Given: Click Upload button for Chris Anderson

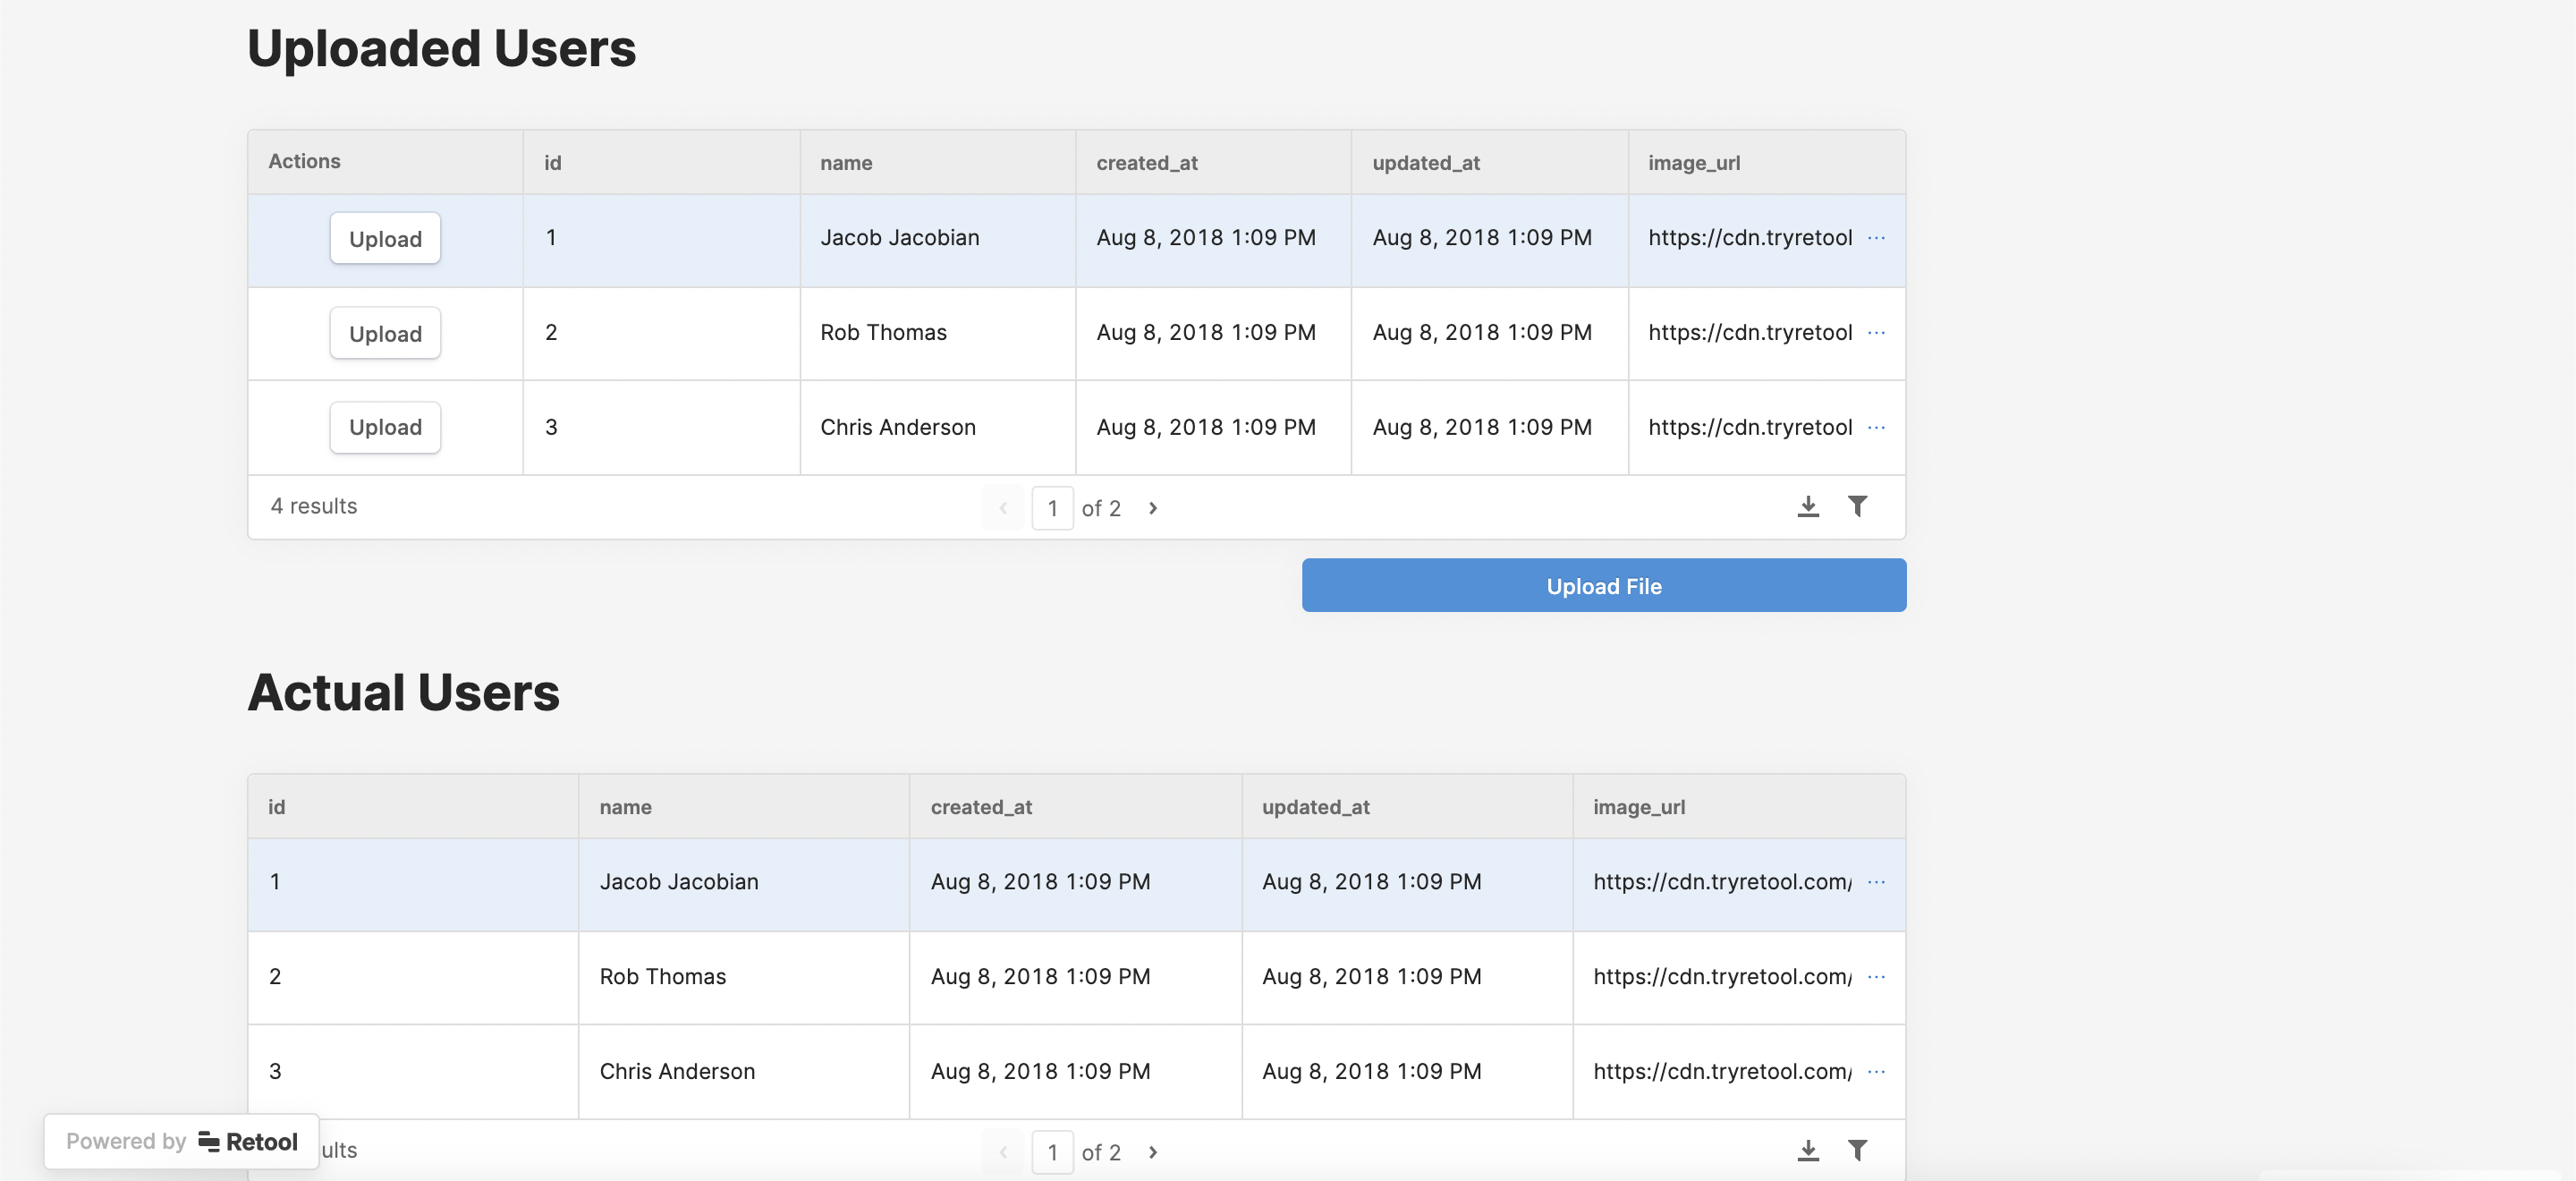Looking at the screenshot, I should (x=385, y=427).
